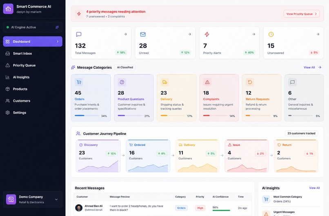Click the Smart Commerce AI robot logo
This screenshot has width=329, height=216.
[x=8, y=9]
